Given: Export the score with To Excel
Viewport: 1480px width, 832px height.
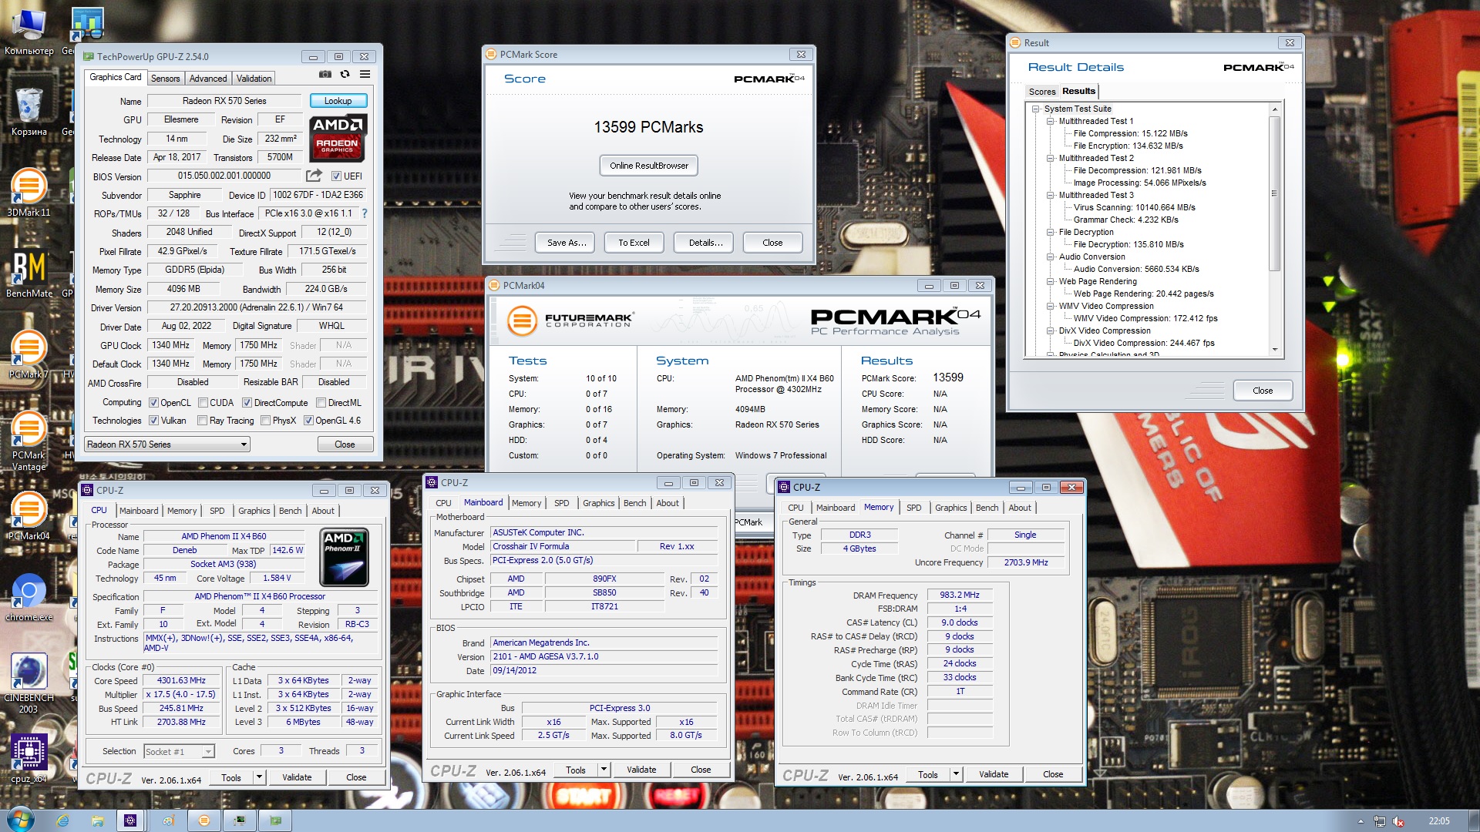Looking at the screenshot, I should click(634, 243).
